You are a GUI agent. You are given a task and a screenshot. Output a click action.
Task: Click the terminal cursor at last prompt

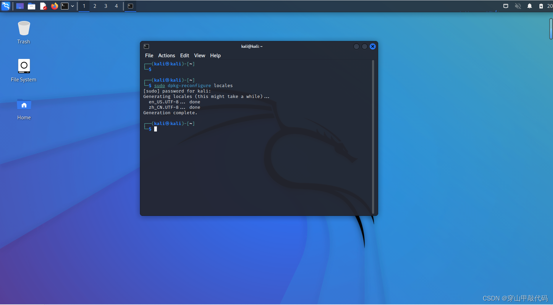point(156,129)
